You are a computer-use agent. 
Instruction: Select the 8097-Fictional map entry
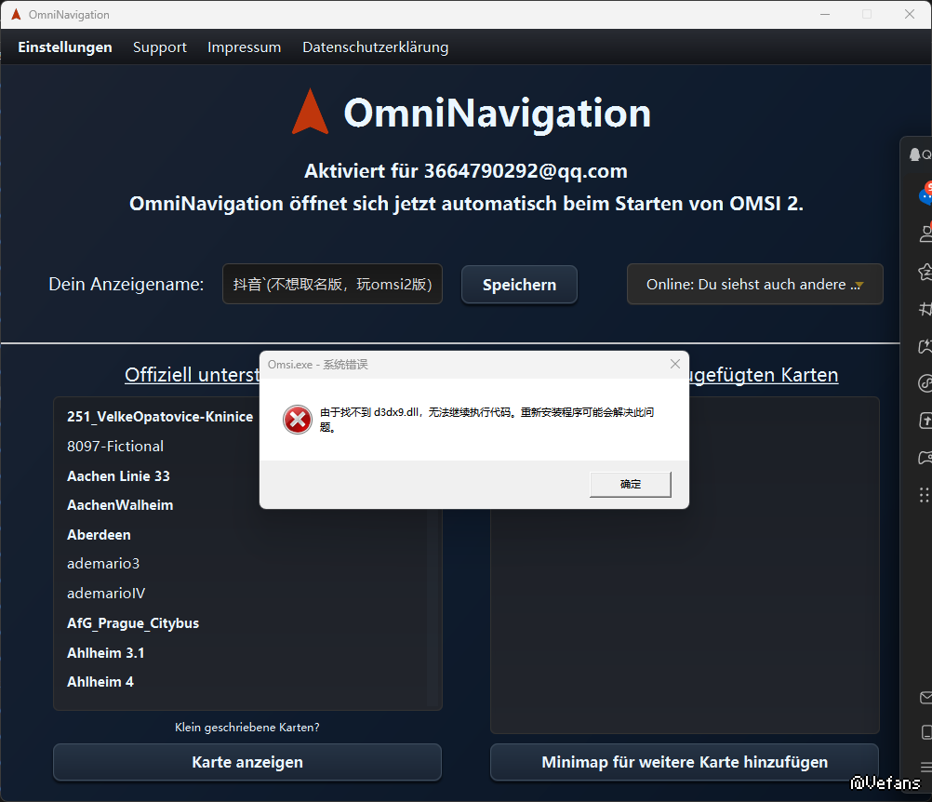pos(114,447)
